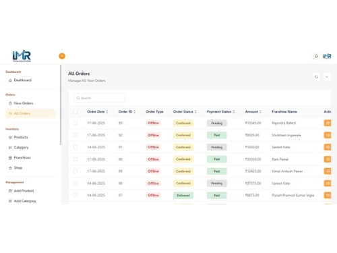Screen dimensions: 337x253
Task: View order 90 with eye button
Action: tap(328, 159)
